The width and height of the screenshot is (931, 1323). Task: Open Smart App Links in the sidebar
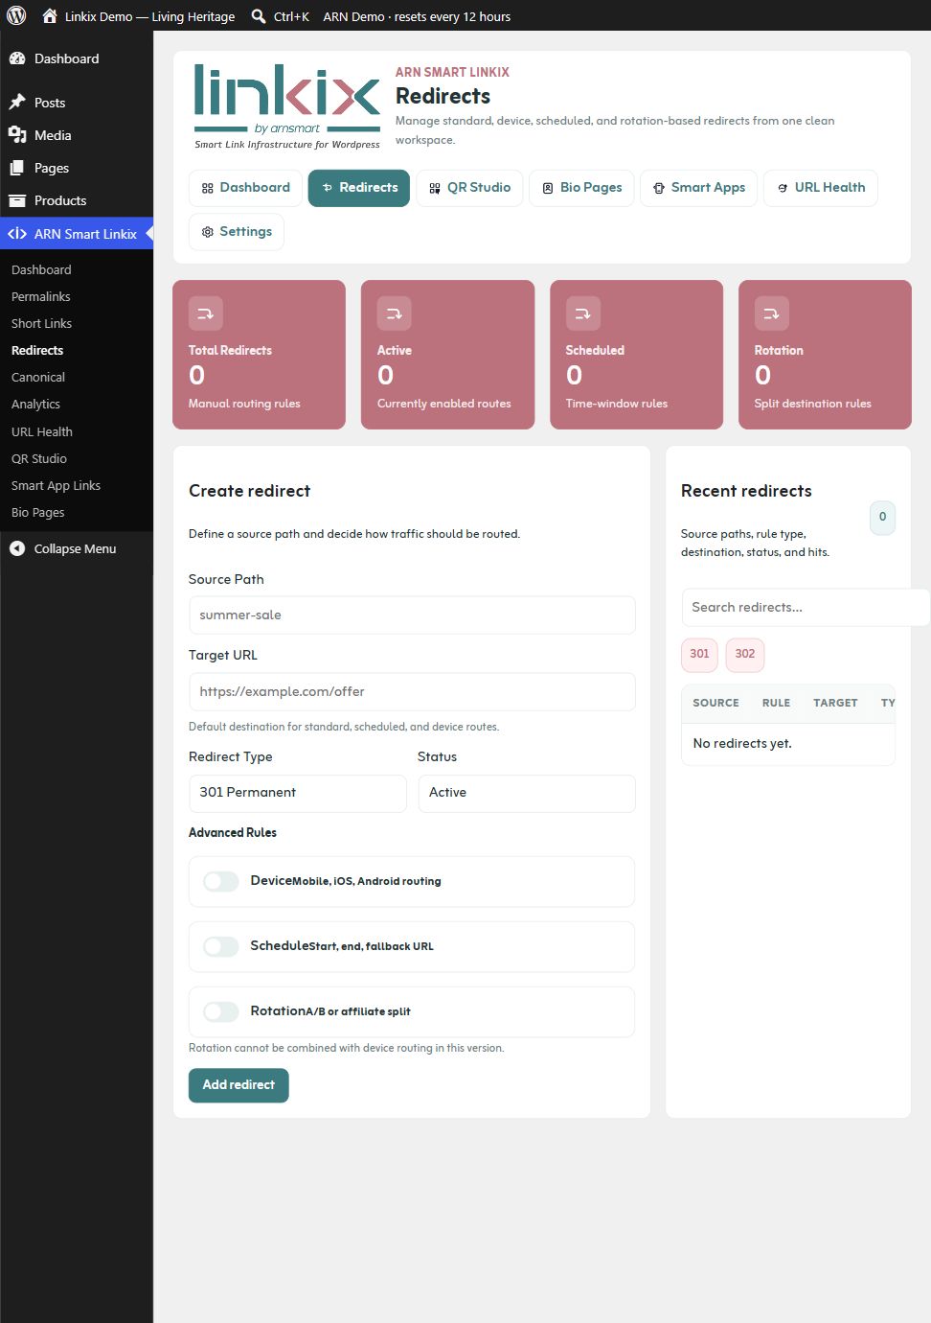point(56,485)
